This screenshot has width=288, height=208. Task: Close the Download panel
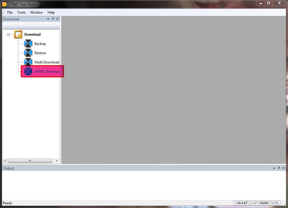tap(57, 19)
